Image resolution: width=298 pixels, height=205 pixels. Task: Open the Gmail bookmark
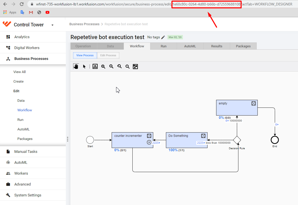(x=31, y=12)
